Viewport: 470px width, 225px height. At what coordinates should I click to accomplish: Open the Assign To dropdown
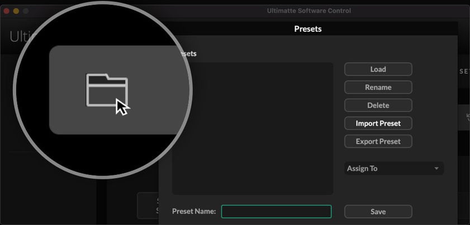point(393,168)
